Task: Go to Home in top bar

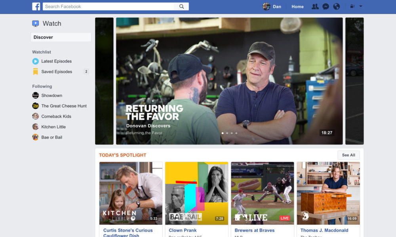Action: click(297, 6)
